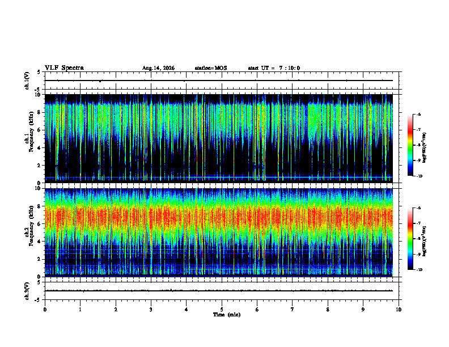Screen dimensions: 449x347
Task: Click the lower color scale's log(PSD) unit label
Action: click(x=425, y=240)
